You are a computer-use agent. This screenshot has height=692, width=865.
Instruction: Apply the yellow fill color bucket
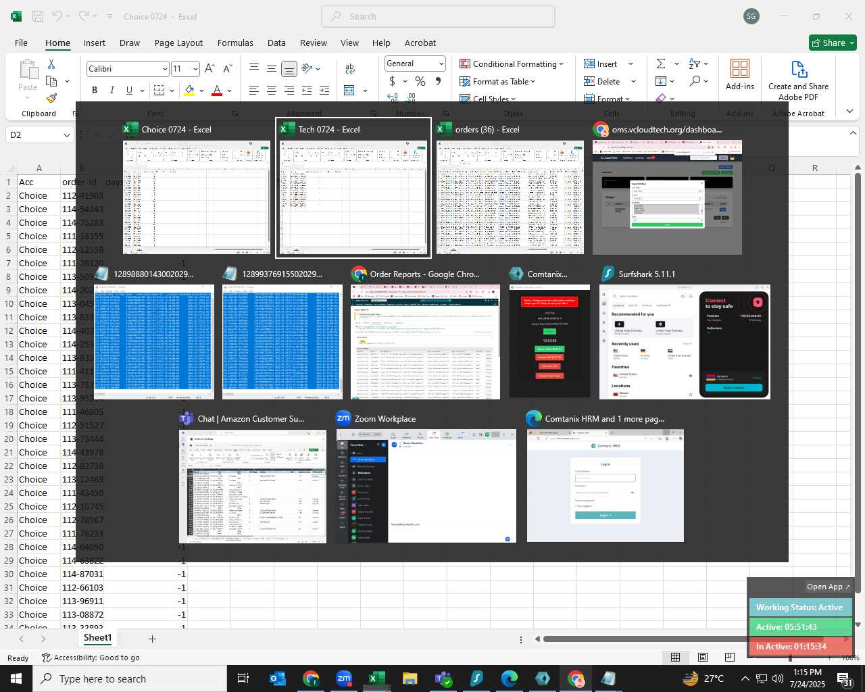[x=189, y=90]
